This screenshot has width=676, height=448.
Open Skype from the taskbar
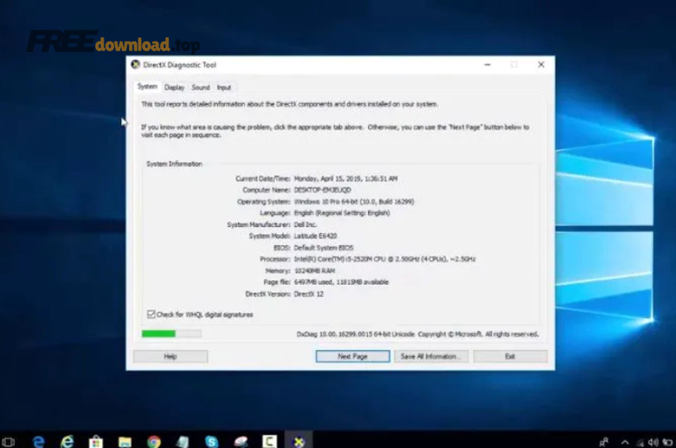pyautogui.click(x=212, y=441)
